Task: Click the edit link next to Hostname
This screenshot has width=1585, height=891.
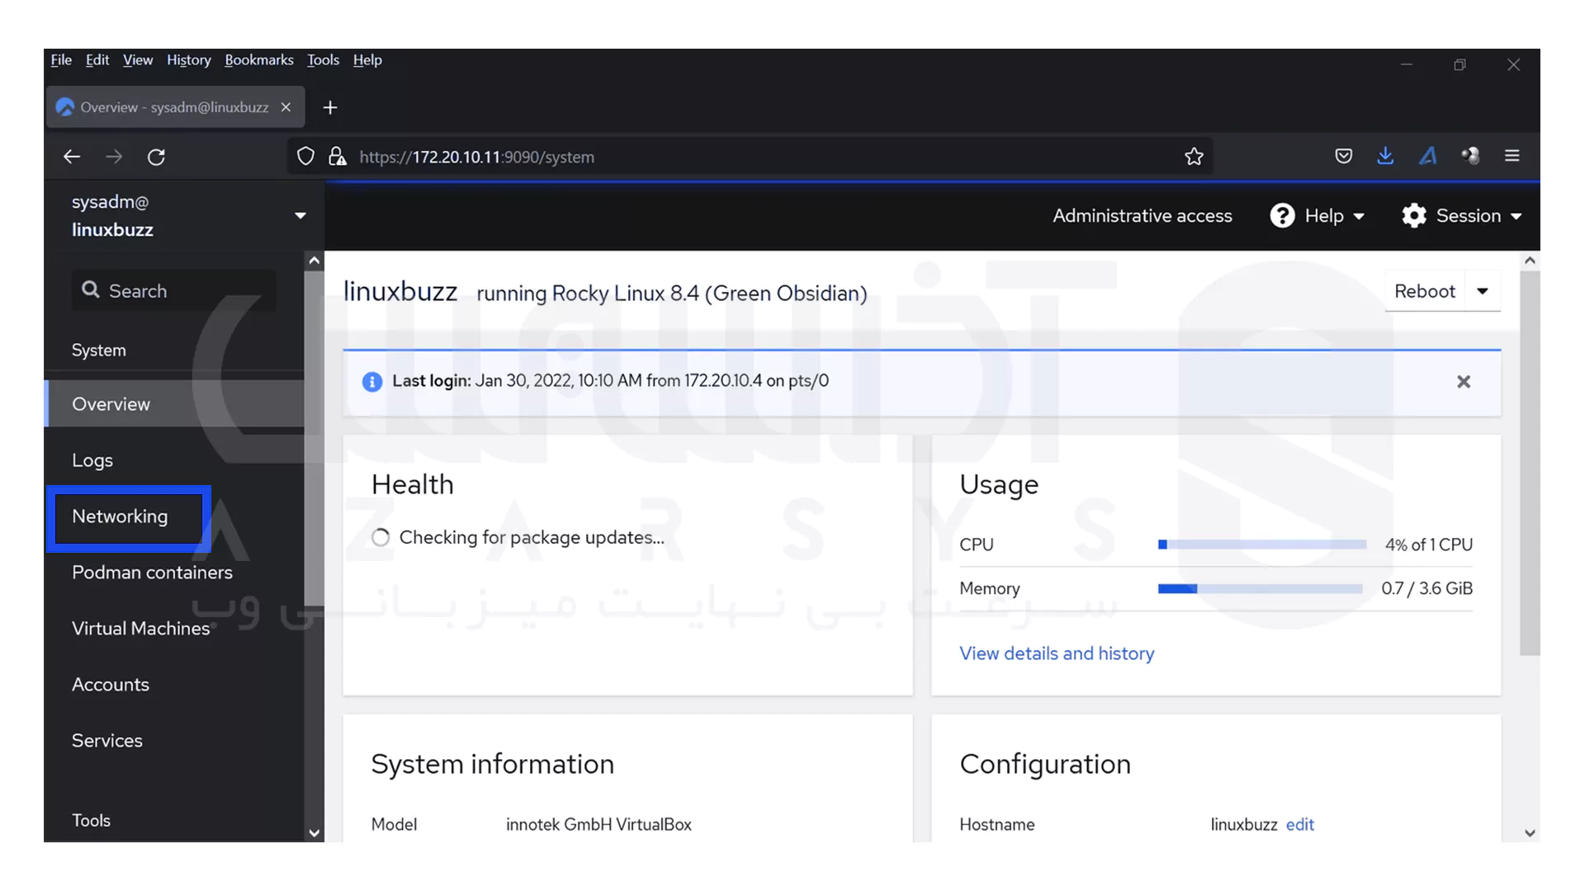Action: [x=1300, y=824]
